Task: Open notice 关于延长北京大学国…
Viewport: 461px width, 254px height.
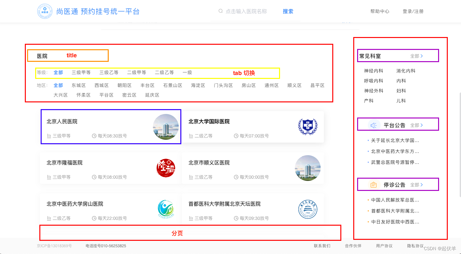Action: click(395, 140)
